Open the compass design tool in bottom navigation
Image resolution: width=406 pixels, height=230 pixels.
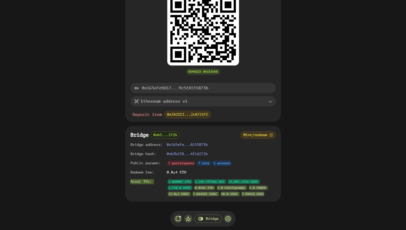[x=188, y=219]
